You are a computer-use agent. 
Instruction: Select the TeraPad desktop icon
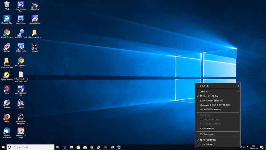click(x=7, y=104)
